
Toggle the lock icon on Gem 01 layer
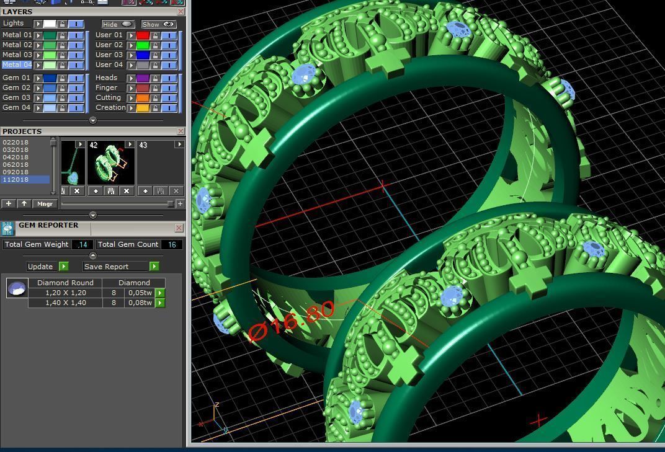(62, 78)
